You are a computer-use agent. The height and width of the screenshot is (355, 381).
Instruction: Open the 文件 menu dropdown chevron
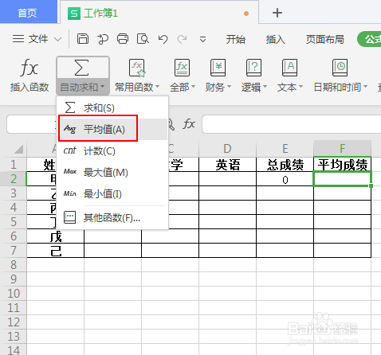(x=57, y=40)
